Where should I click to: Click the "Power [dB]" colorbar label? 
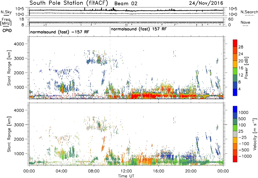click(246, 68)
